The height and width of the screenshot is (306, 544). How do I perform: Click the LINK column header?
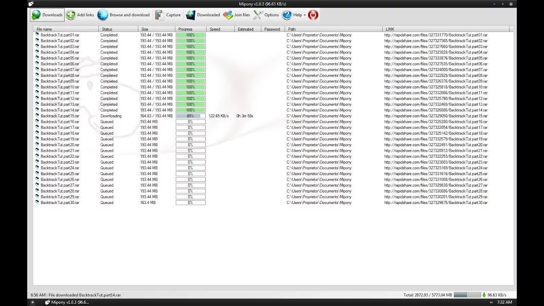point(446,29)
